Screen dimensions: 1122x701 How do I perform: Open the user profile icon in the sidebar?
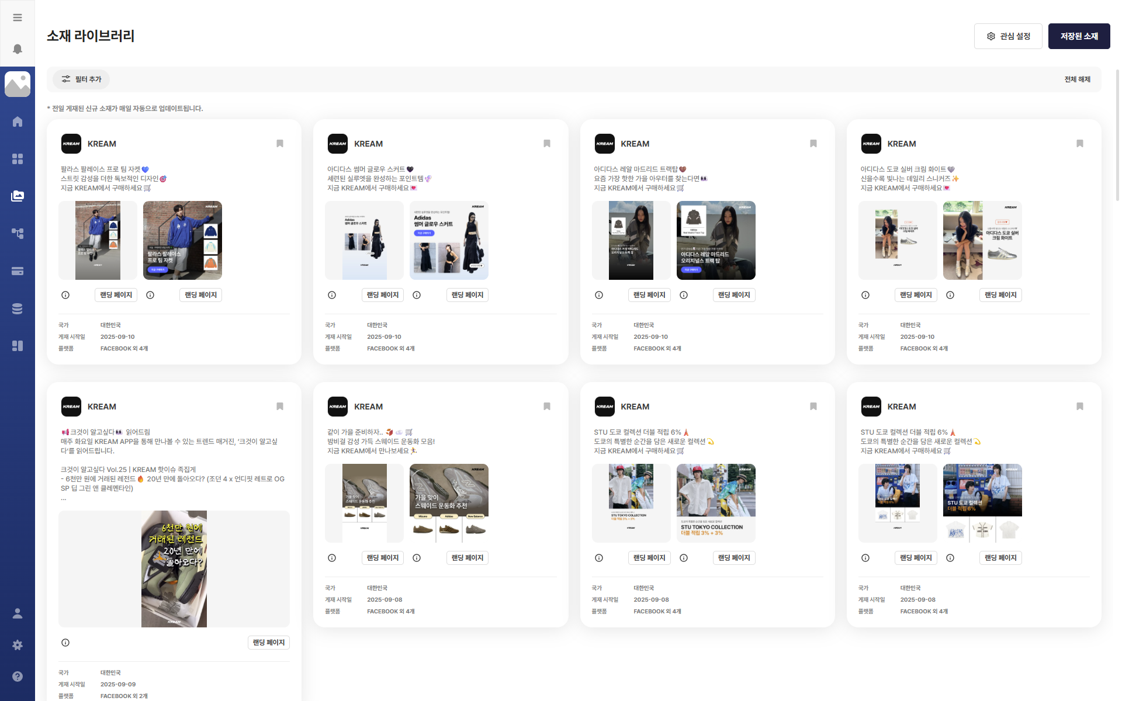click(18, 613)
